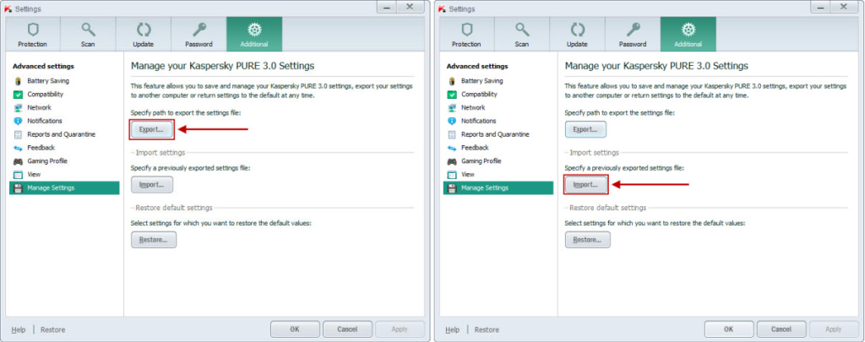Click Compatibility checkmark icon in right Settings window
Viewport: 865px width, 342px height.
(453, 95)
